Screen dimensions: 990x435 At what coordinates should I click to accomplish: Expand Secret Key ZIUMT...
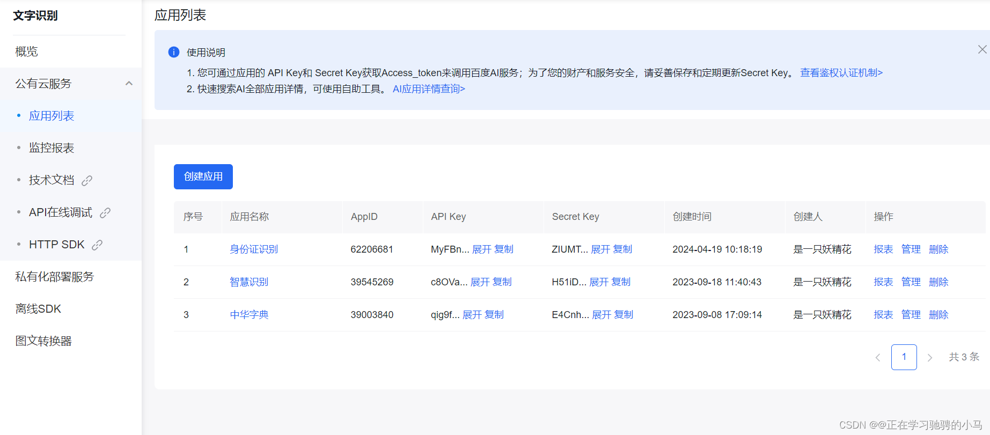pos(600,249)
